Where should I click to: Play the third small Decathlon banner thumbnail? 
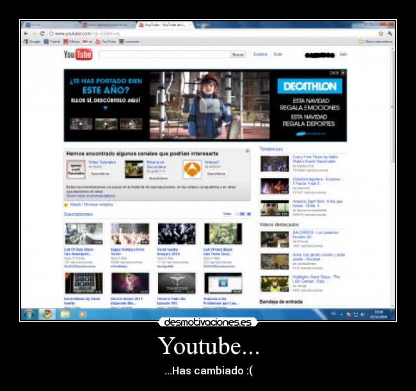pyautogui.click(x=131, y=124)
